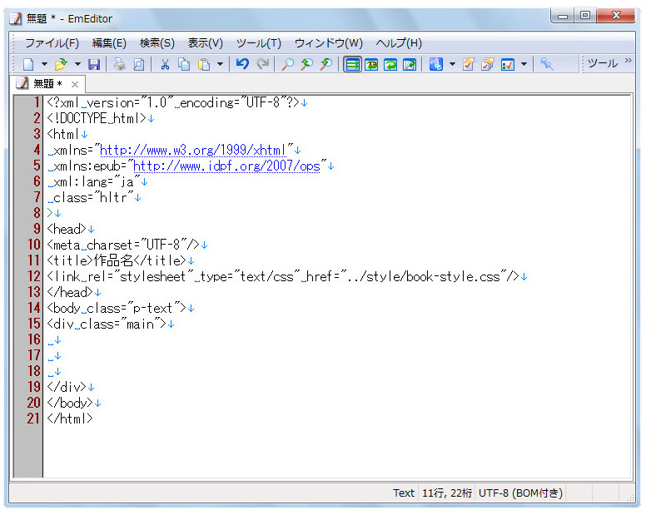
Task: Cut selection with scissors icon
Action: pyautogui.click(x=165, y=64)
